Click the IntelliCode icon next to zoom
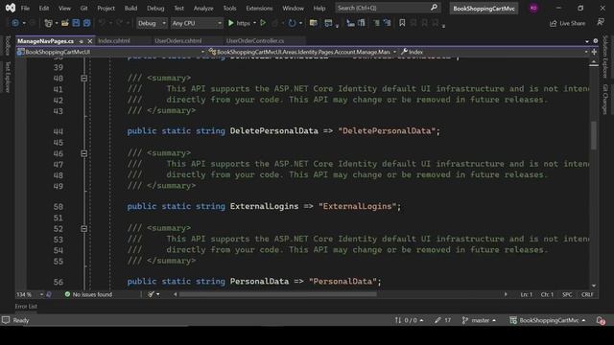The image size is (614, 345). click(x=49, y=294)
